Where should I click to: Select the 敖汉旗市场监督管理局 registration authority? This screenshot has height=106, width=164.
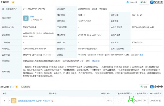(88, 49)
